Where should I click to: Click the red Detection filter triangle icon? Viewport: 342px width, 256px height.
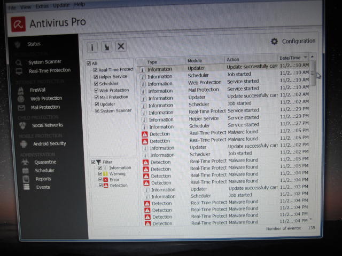coord(106,186)
